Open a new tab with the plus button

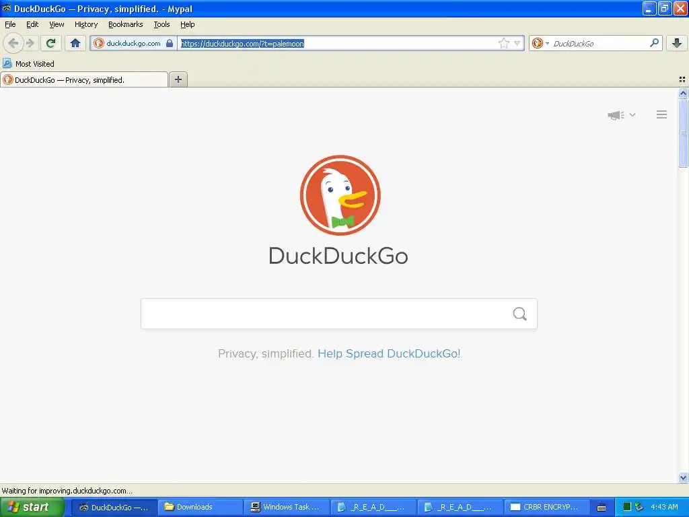(178, 79)
